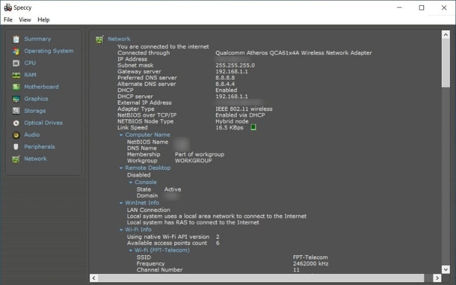Click the Summary icon in sidebar
Viewport: 456px width, 285px height.
tap(15, 39)
